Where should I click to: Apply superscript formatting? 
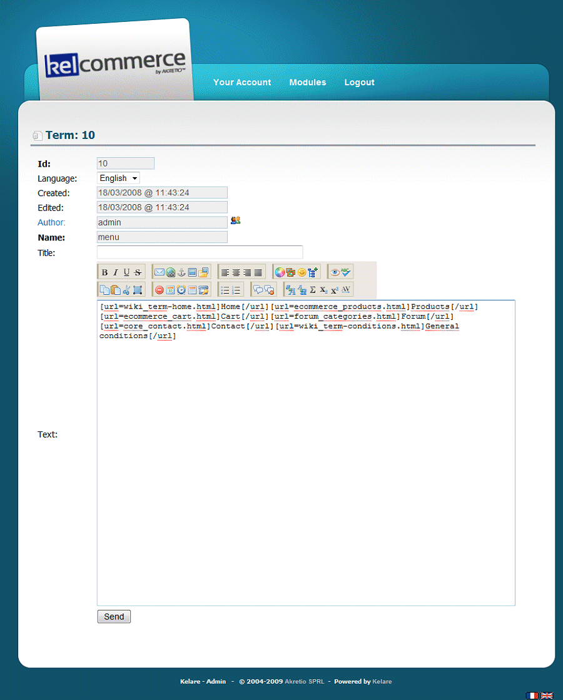click(335, 290)
